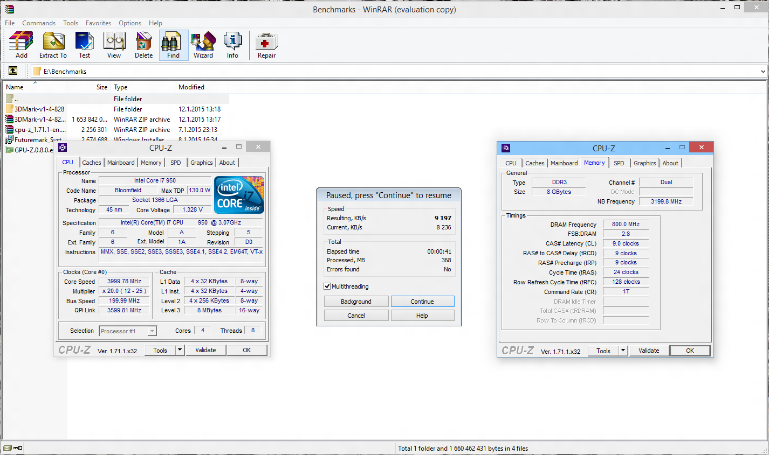The width and height of the screenshot is (769, 455).
Task: Select the 3DMark-v1-4-828 folder icon
Action: 9,109
